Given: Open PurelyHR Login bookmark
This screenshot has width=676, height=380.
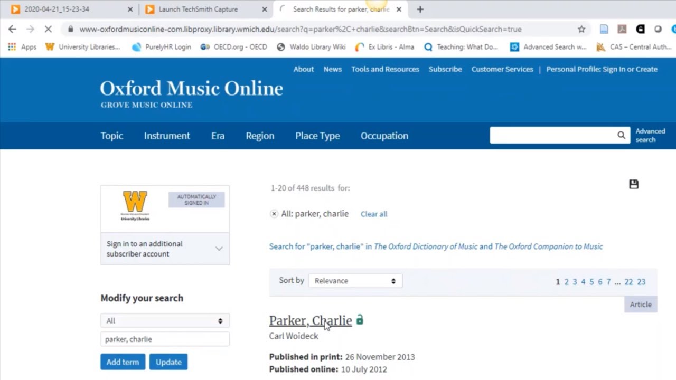Looking at the screenshot, I should pyautogui.click(x=161, y=47).
